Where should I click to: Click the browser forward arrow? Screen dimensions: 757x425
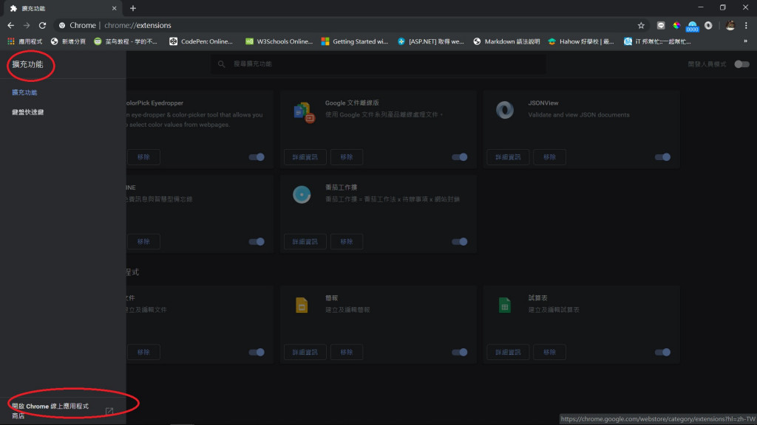tap(27, 26)
